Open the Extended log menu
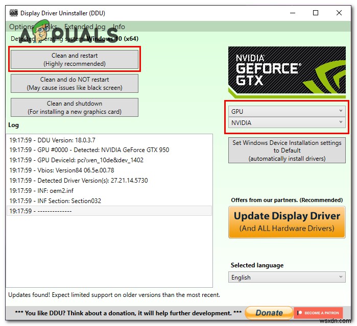The height and width of the screenshot is (326, 357). coord(85,27)
